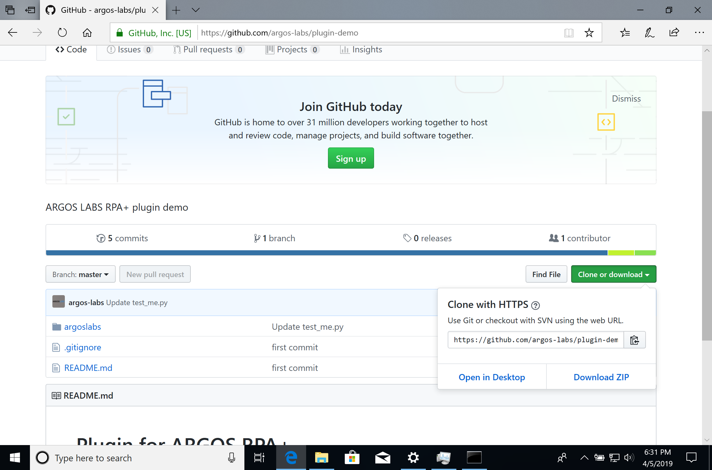The image size is (712, 470).
Task: Click the Download ZIP option
Action: point(601,377)
